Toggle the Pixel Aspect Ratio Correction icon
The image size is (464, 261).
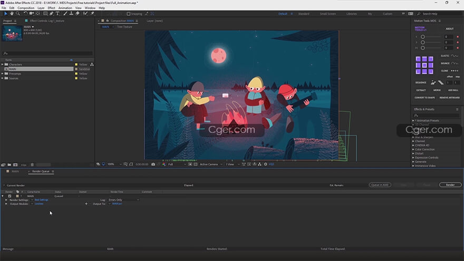tap(244, 164)
